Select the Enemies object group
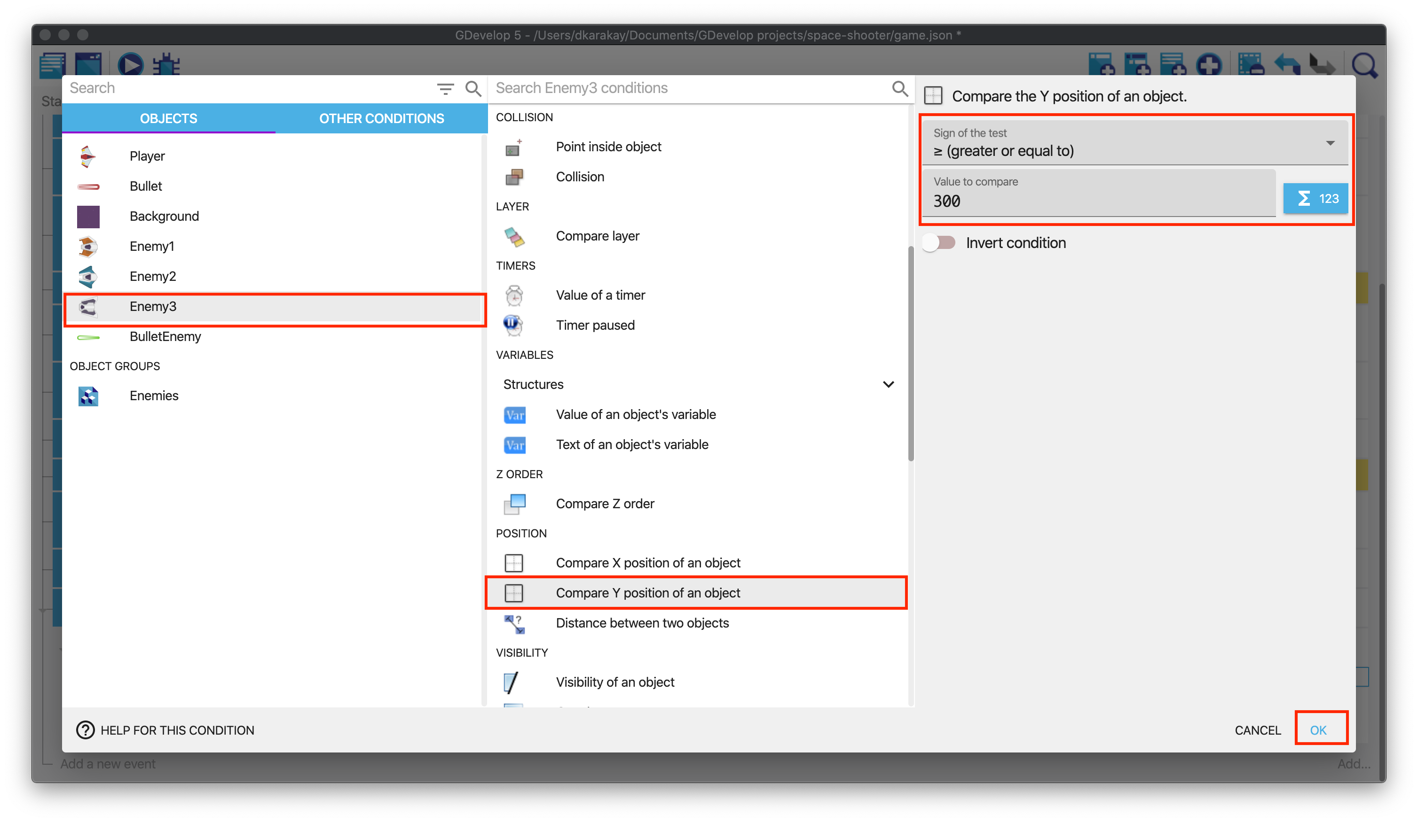 [x=154, y=396]
